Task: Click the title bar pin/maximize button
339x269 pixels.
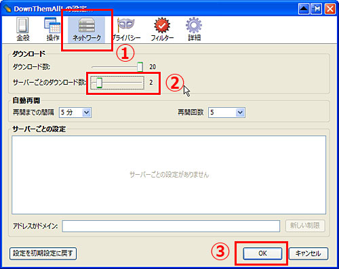Action: pos(317,9)
